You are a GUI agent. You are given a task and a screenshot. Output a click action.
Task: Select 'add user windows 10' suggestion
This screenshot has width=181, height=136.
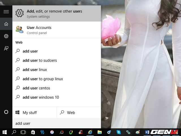(x=57, y=97)
